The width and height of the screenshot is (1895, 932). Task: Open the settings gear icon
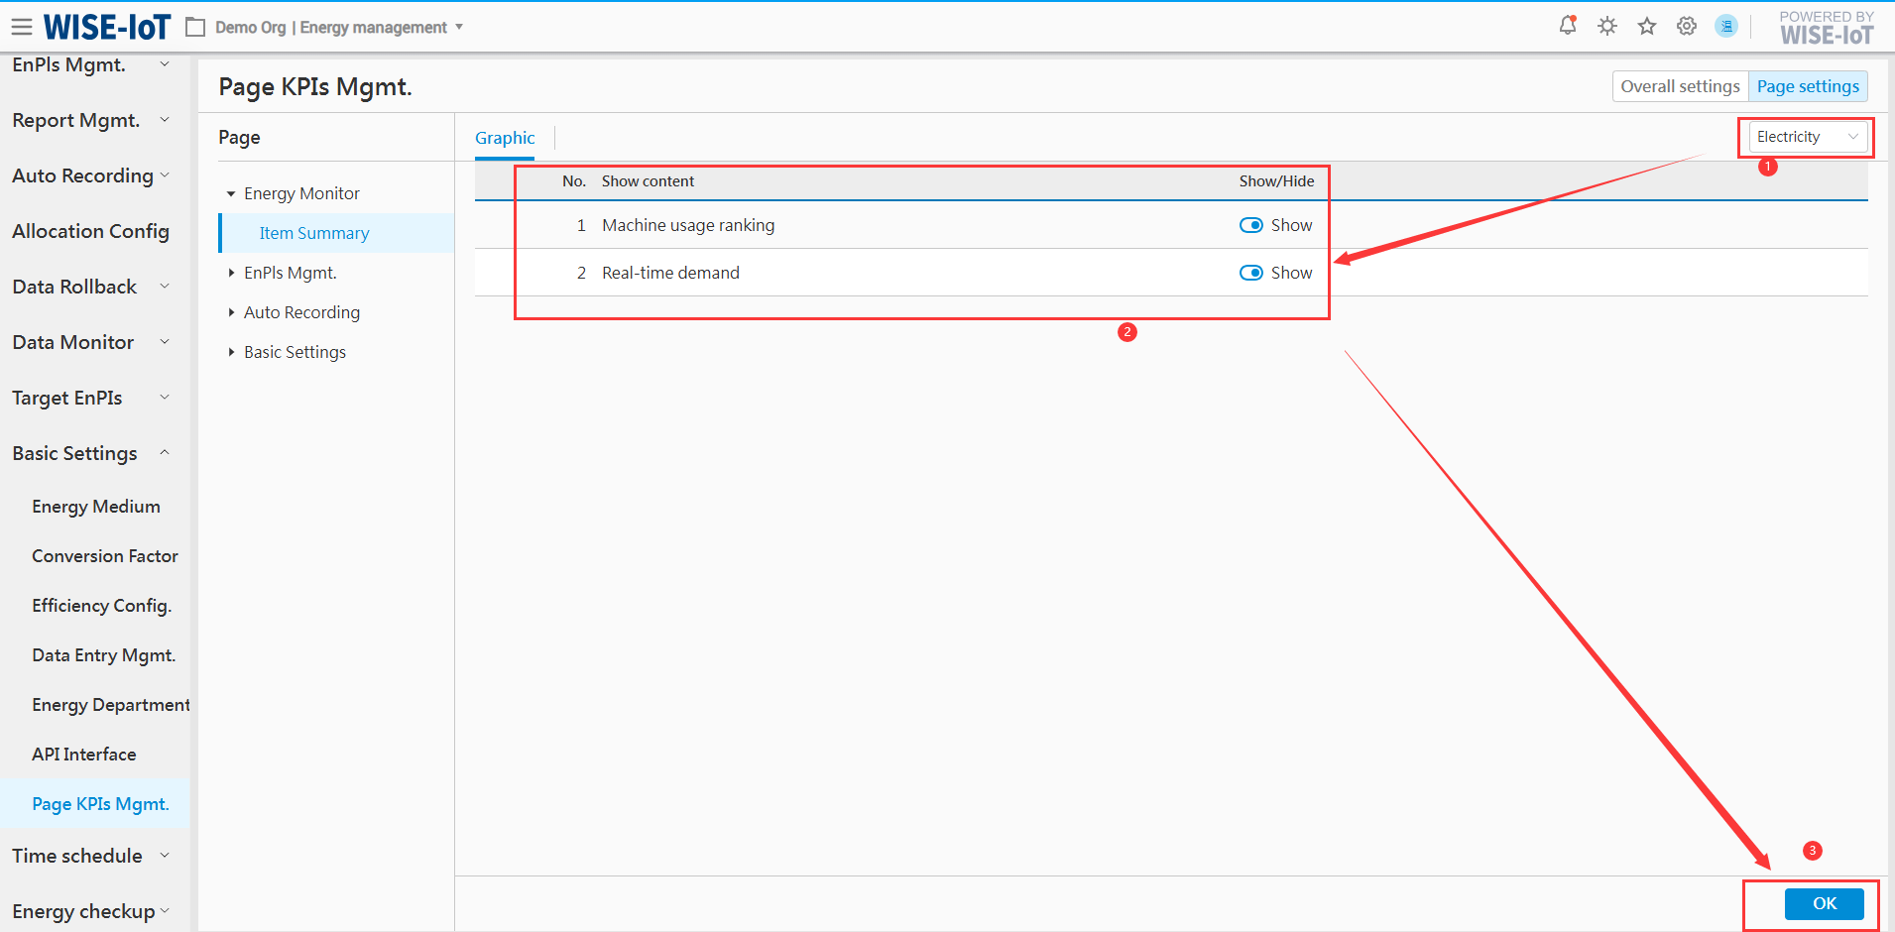coord(1686,26)
